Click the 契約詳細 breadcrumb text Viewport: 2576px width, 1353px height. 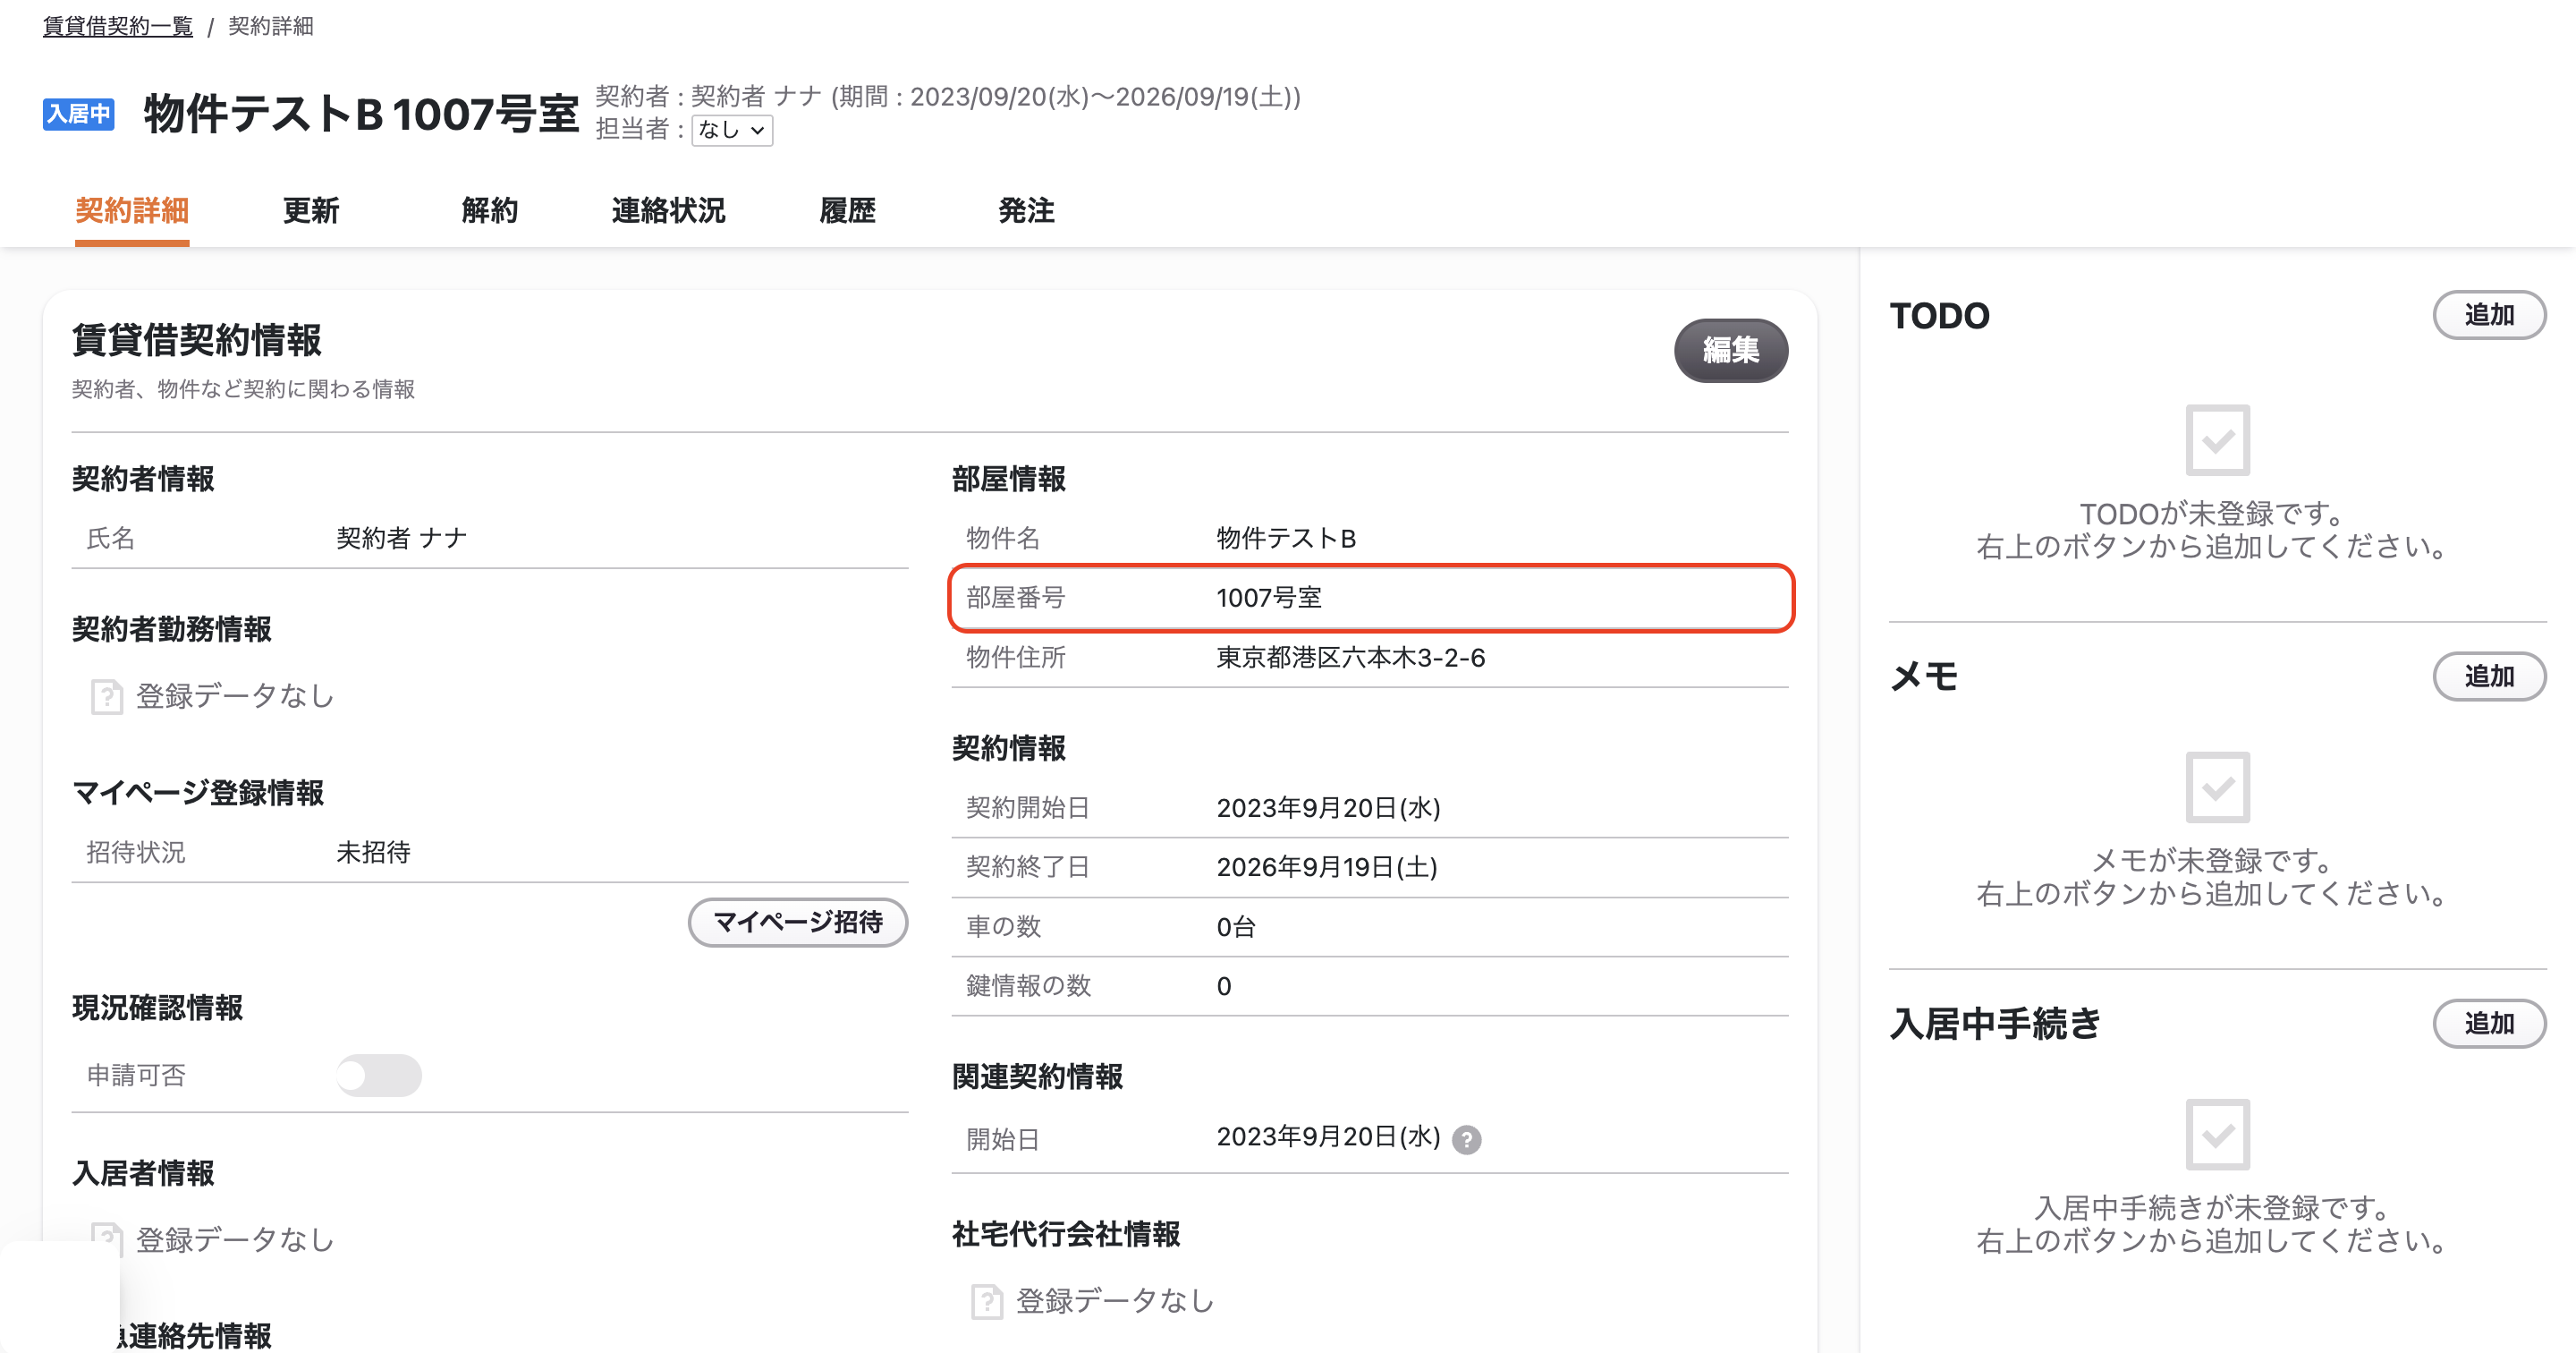point(271,26)
